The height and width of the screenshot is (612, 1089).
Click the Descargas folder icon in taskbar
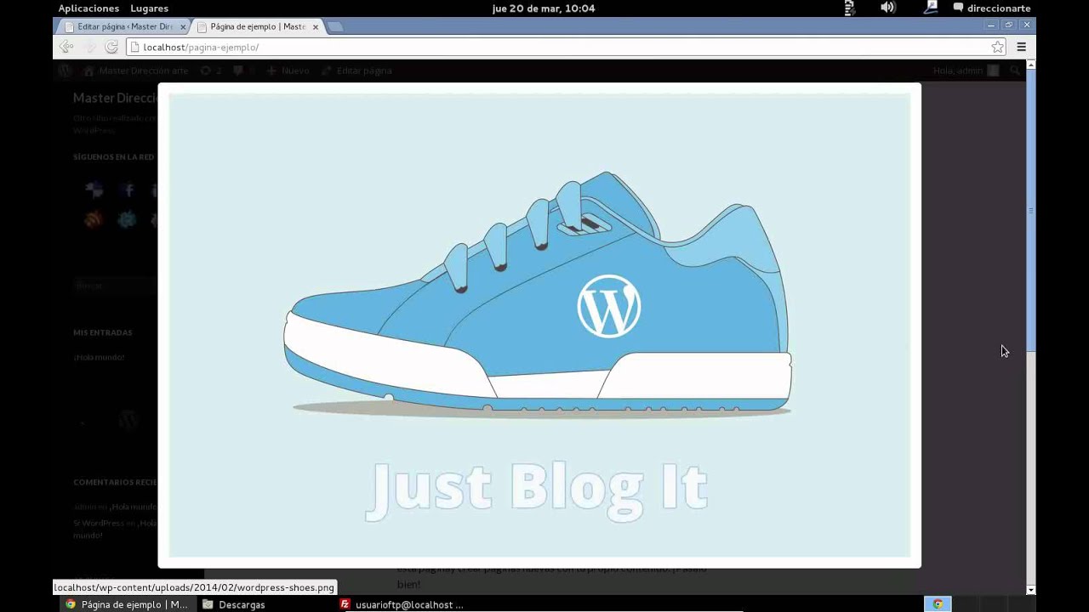208,604
